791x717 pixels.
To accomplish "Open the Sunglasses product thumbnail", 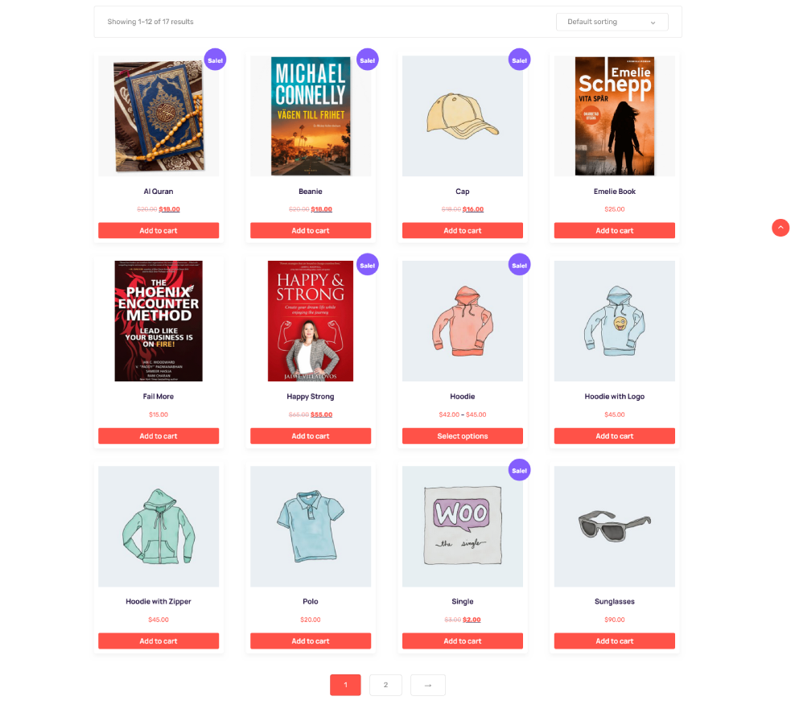I will coord(615,526).
